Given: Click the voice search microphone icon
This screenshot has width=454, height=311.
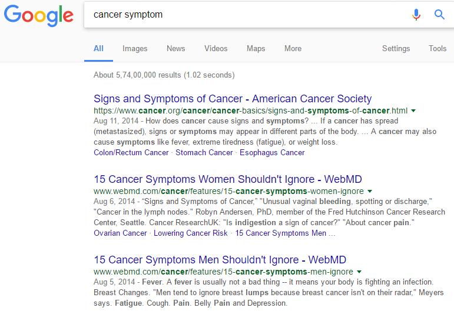Looking at the screenshot, I should click(416, 15).
